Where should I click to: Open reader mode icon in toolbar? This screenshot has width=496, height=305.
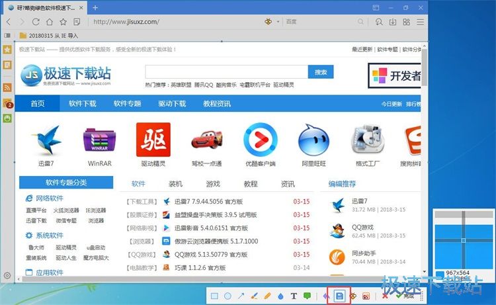tap(77, 22)
